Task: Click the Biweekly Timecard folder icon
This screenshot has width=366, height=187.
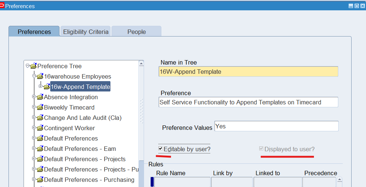Action: click(x=40, y=107)
